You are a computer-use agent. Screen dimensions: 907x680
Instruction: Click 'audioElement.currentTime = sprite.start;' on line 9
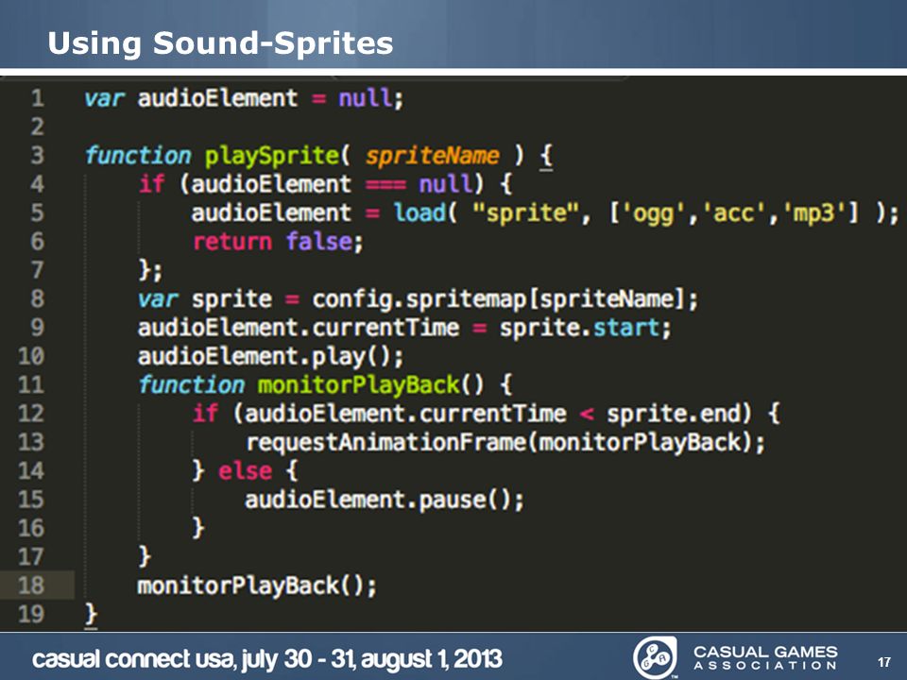coord(404,328)
